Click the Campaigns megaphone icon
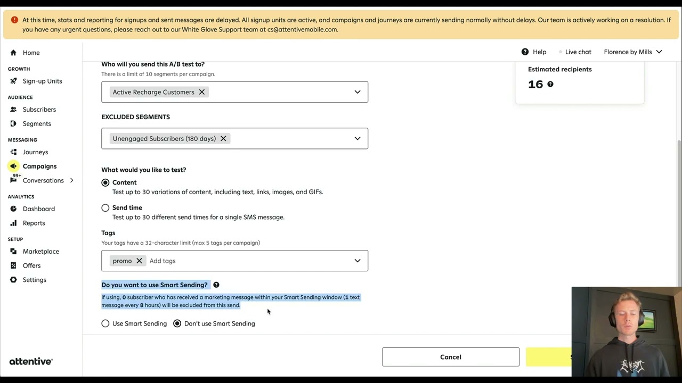The height and width of the screenshot is (383, 682). pyautogui.click(x=13, y=166)
